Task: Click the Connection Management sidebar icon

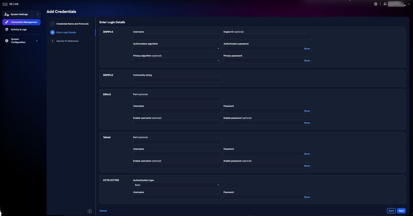Action: coord(7,22)
